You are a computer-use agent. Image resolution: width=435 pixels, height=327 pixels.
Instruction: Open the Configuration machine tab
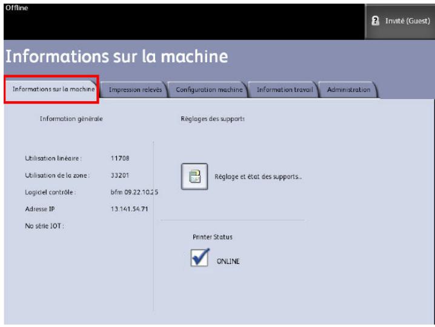tap(208, 90)
